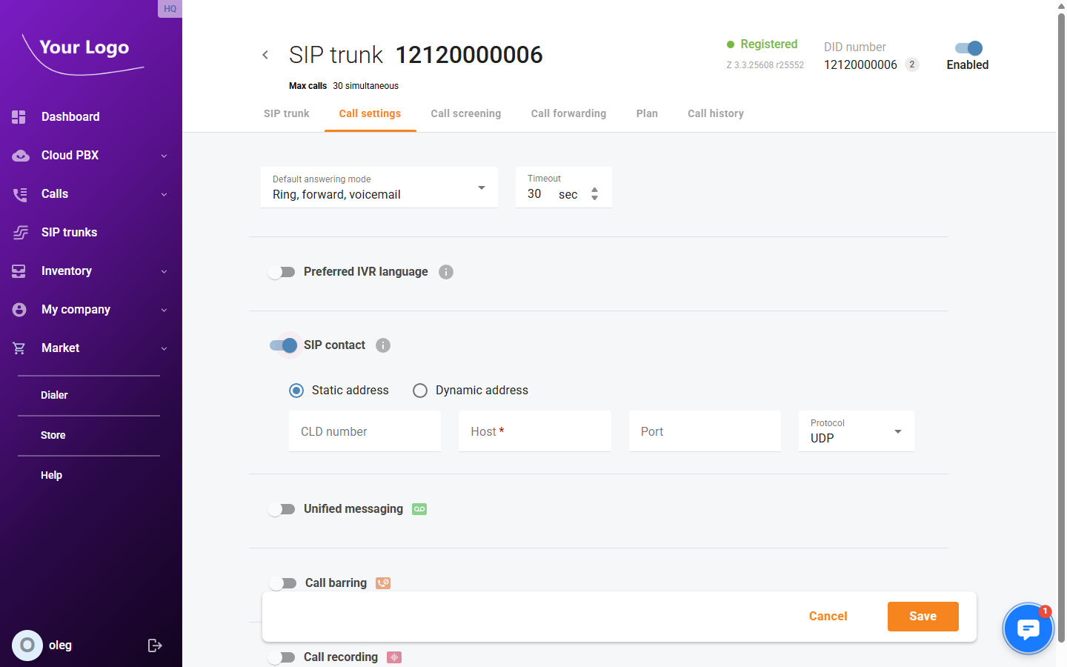The image size is (1067, 667).
Task: Click the voicemail badge next to Unified messaging
Action: pyautogui.click(x=419, y=508)
